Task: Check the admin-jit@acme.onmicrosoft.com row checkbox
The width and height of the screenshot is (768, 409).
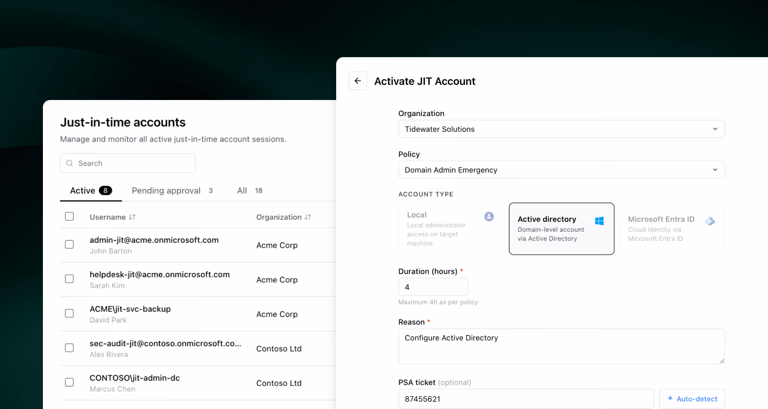Action: click(69, 244)
